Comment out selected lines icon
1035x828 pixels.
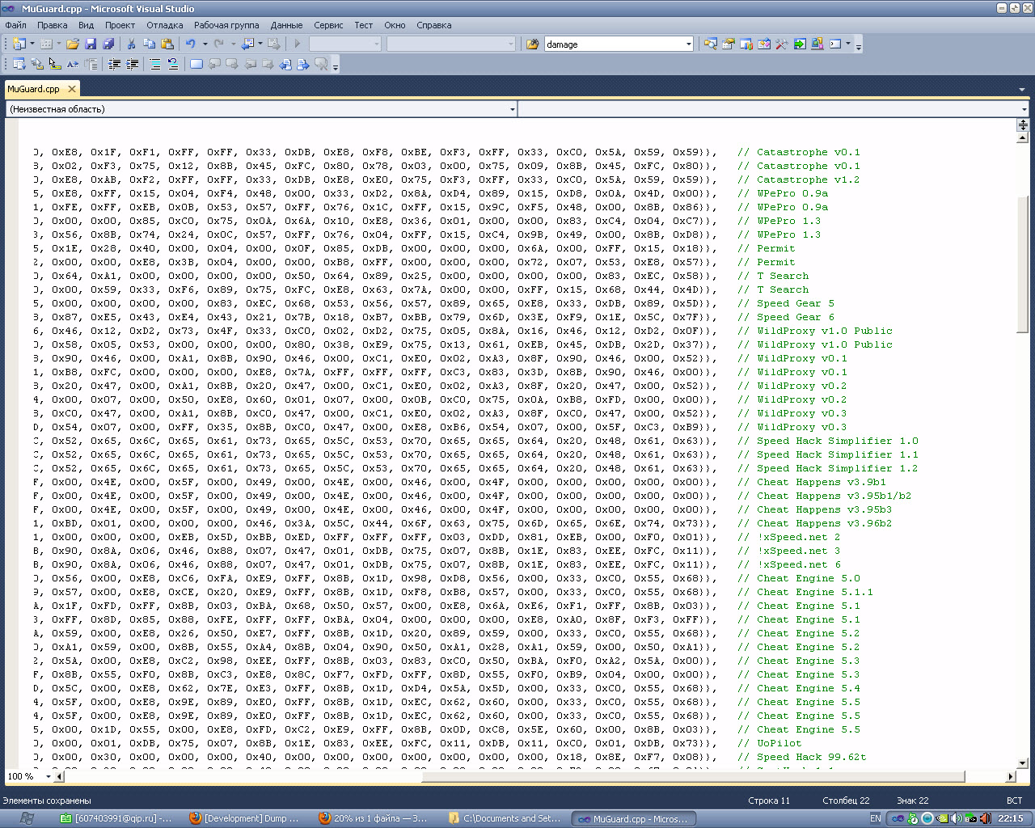click(155, 64)
